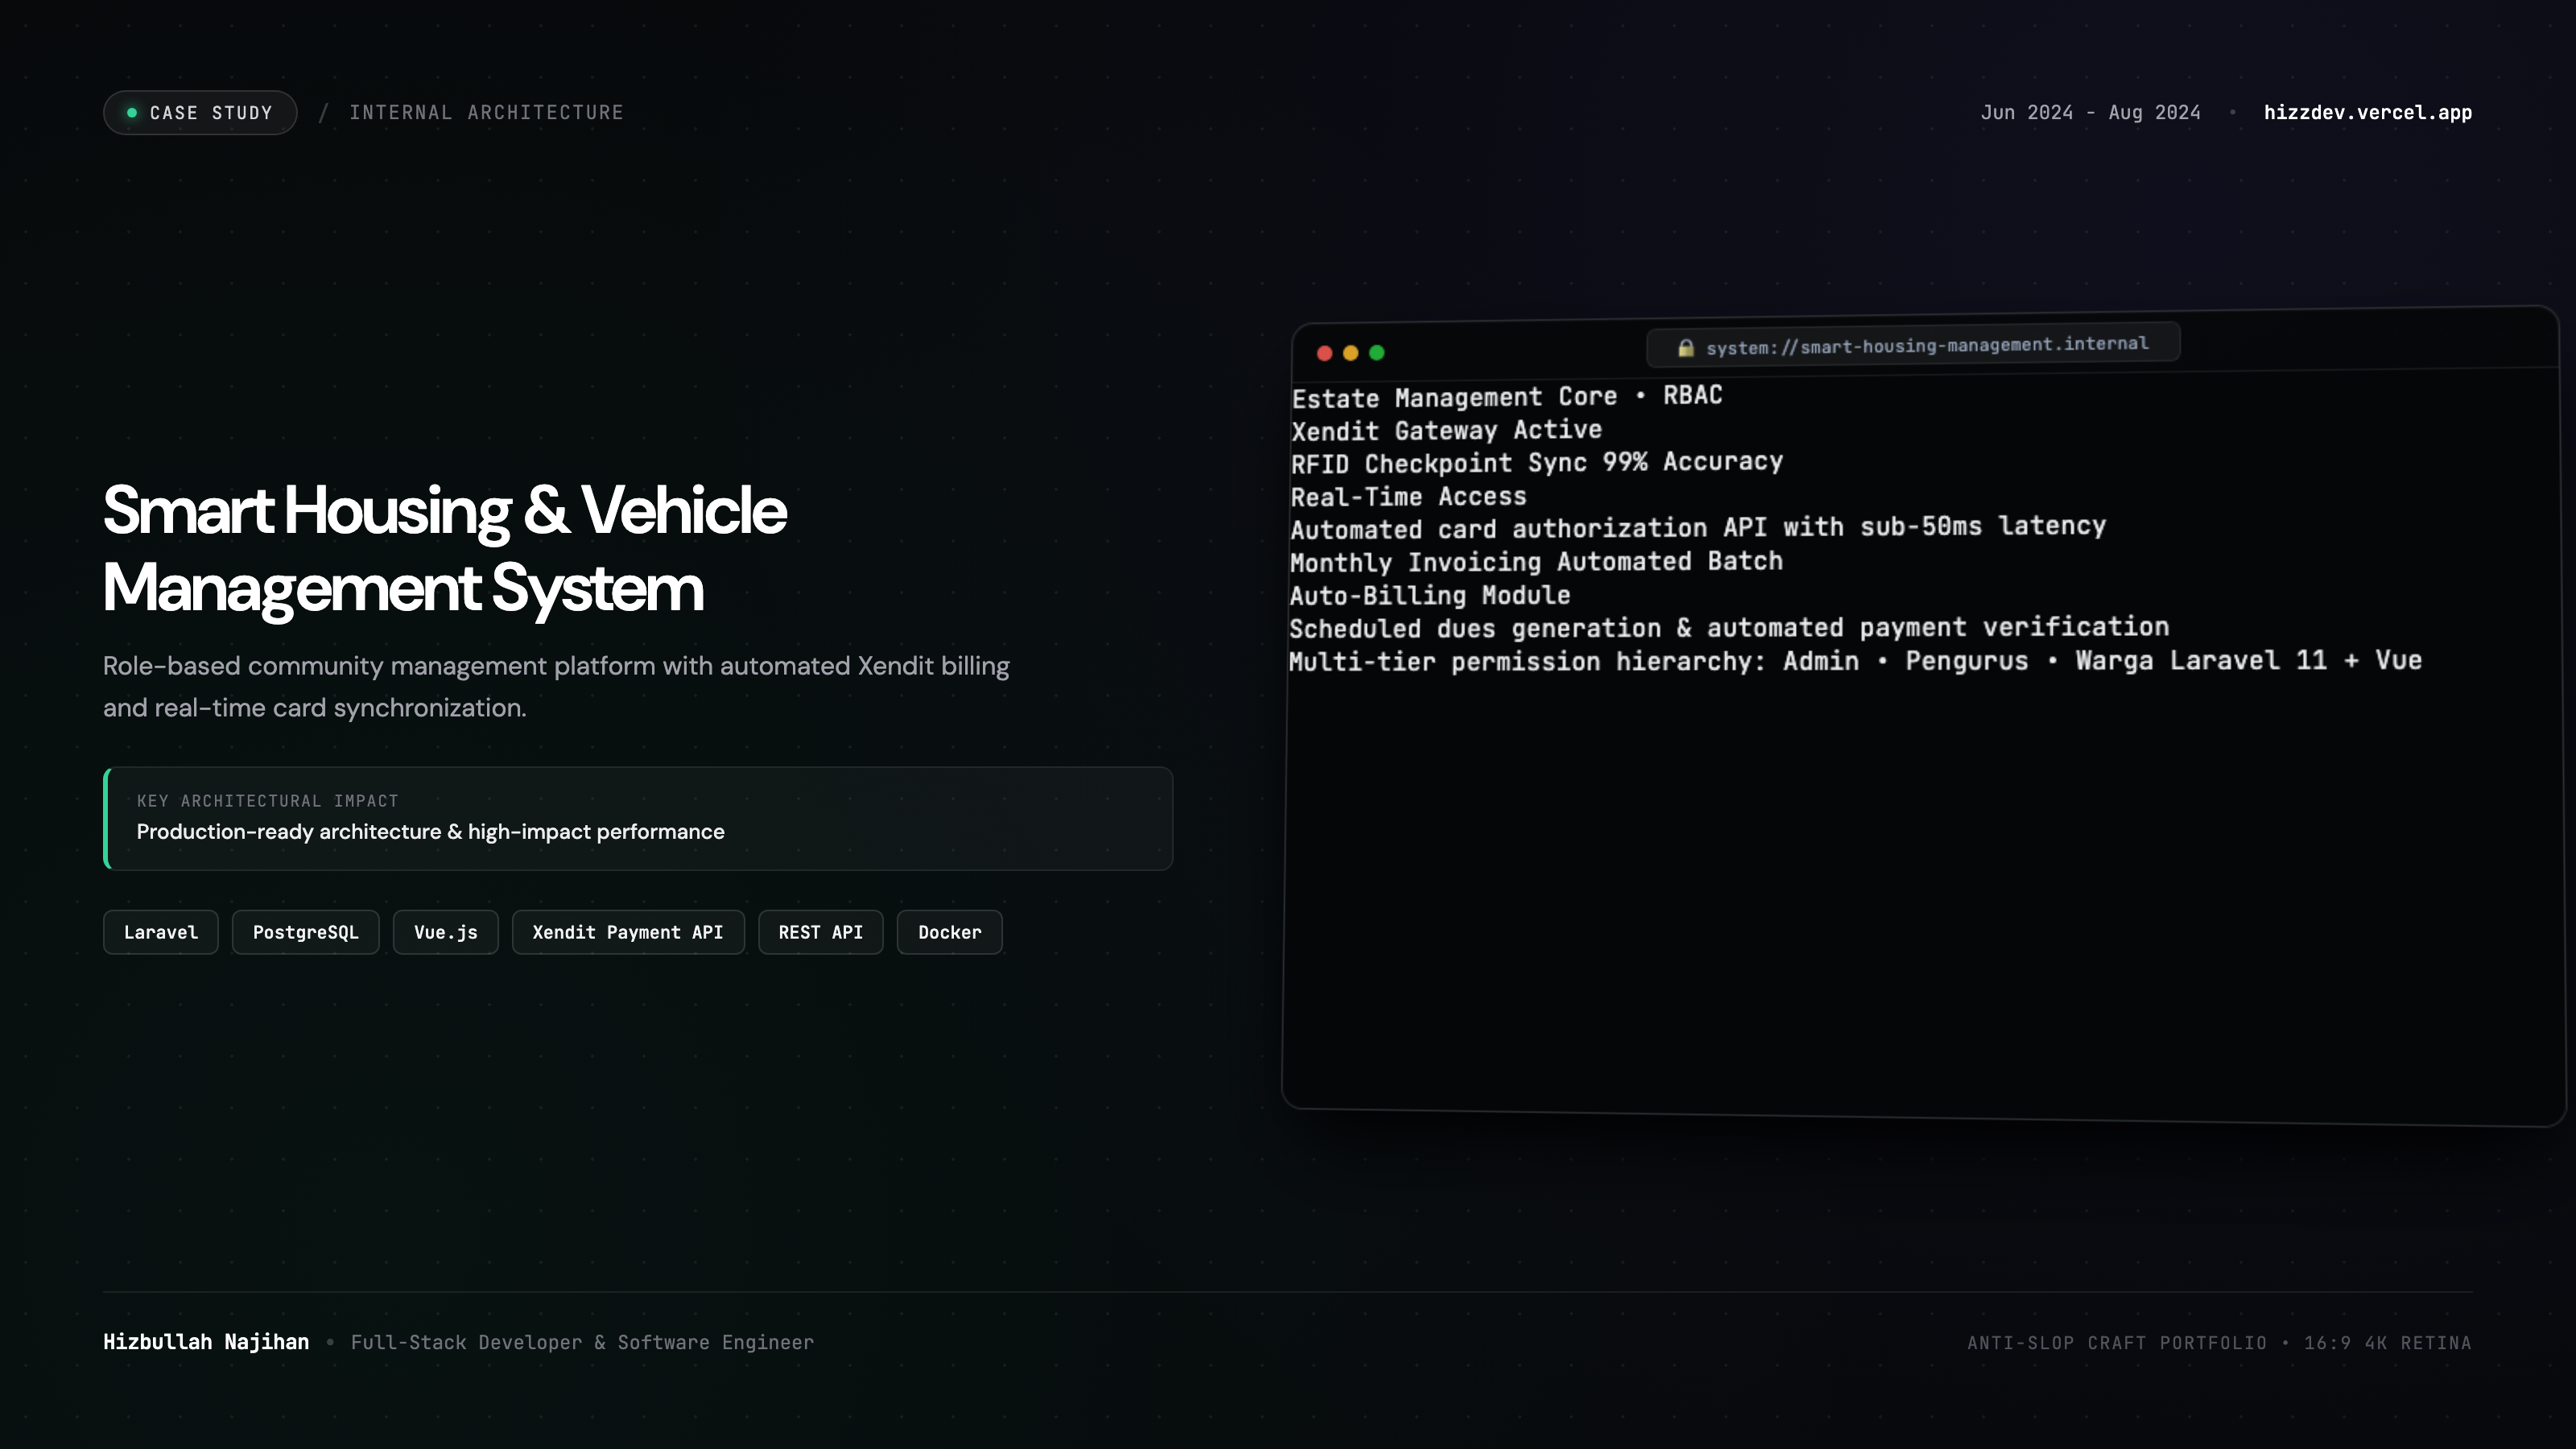Click the INTERNAL ARCHITECTURE breadcrumb label
Image resolution: width=2576 pixels, height=1449 pixels.
[486, 113]
